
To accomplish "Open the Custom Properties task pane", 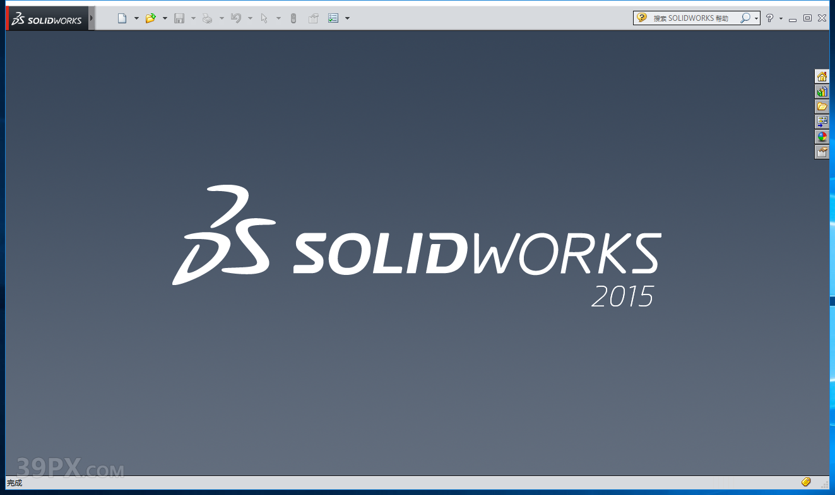I will pyautogui.click(x=822, y=152).
